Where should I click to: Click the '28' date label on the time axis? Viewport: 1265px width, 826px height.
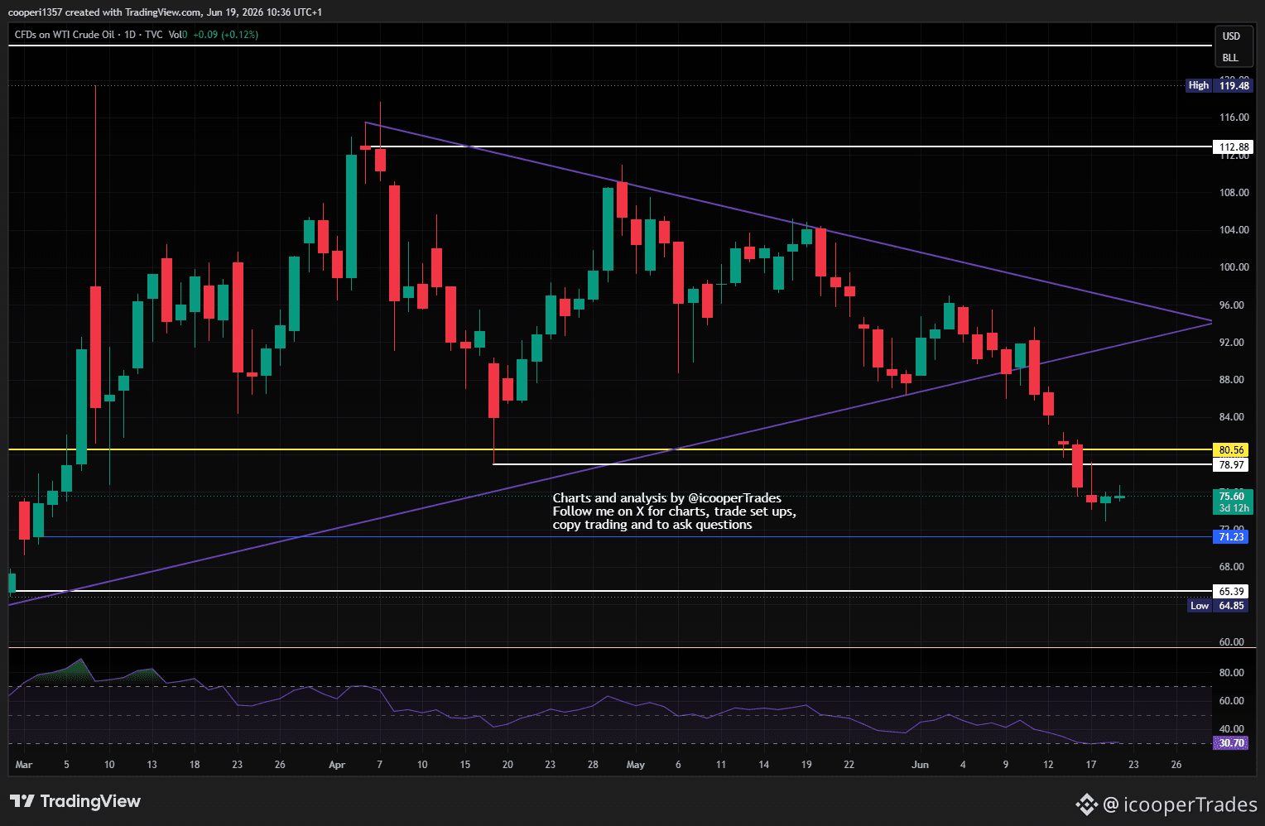pos(593,765)
